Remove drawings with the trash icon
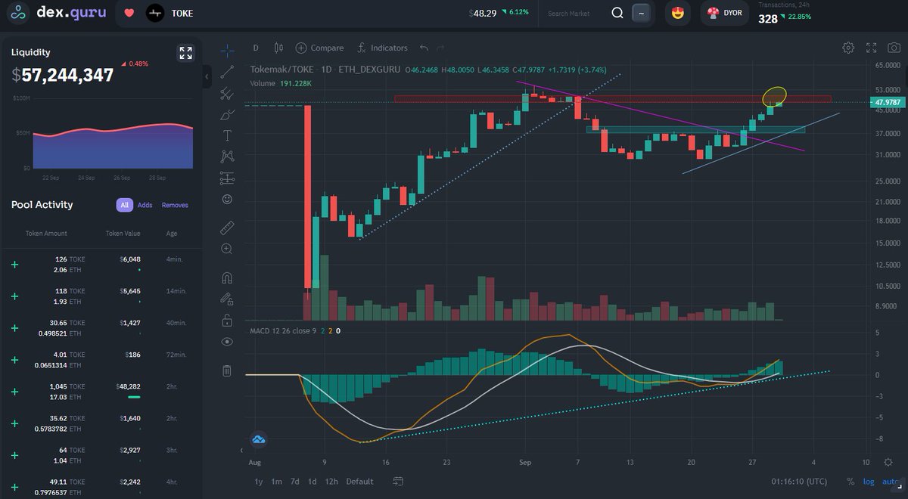Image resolution: width=908 pixels, height=499 pixels. [x=227, y=370]
